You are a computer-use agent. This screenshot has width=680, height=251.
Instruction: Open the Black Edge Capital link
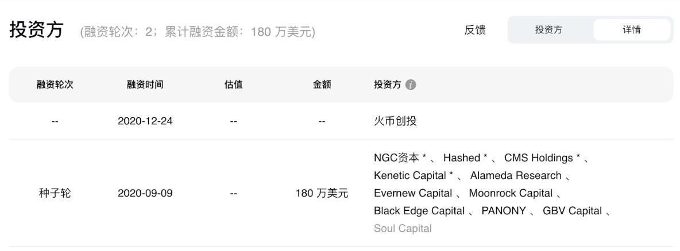(x=419, y=211)
